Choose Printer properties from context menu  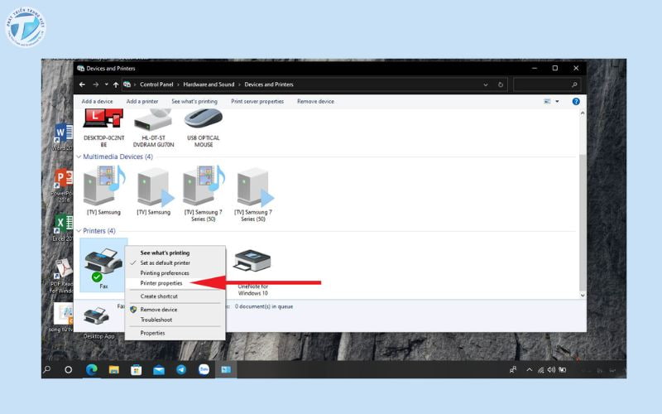click(161, 283)
